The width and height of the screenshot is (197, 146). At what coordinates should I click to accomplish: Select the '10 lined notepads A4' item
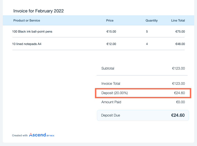point(27,44)
